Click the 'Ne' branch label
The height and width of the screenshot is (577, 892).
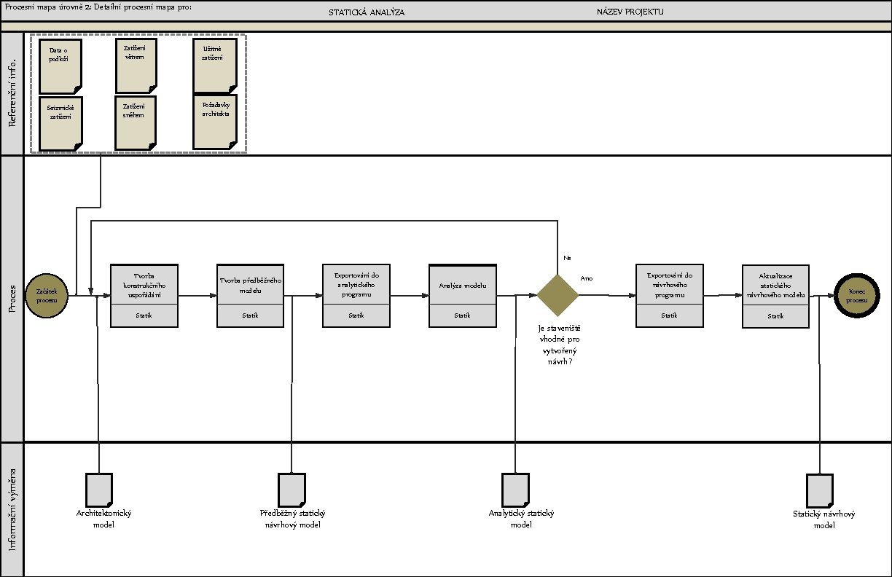(x=567, y=258)
